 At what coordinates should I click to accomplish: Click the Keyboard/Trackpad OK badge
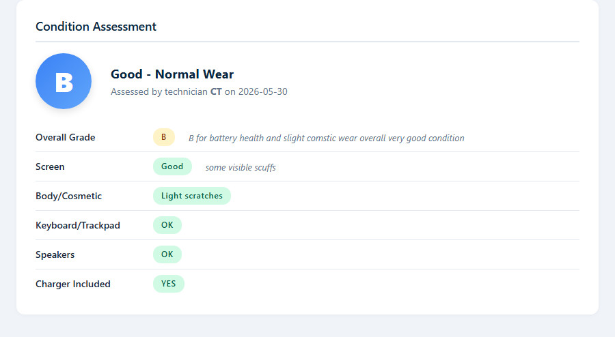click(167, 225)
